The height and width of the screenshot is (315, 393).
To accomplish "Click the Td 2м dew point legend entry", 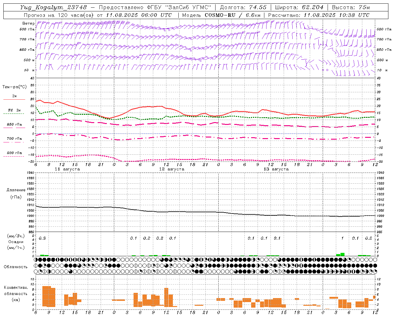I will 14,110.
